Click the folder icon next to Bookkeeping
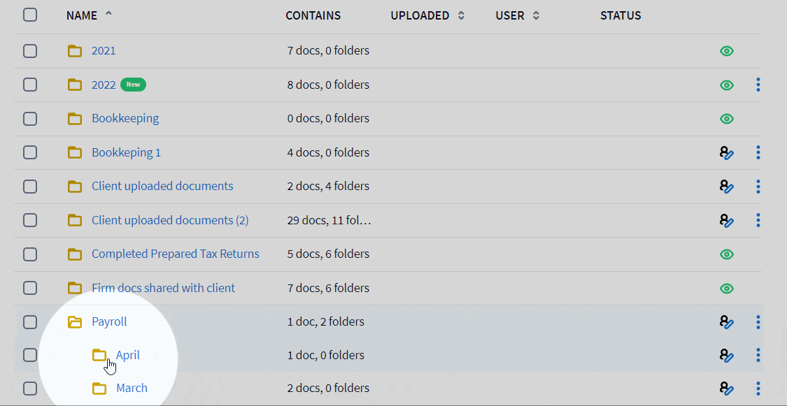This screenshot has width=787, height=406. [75, 119]
